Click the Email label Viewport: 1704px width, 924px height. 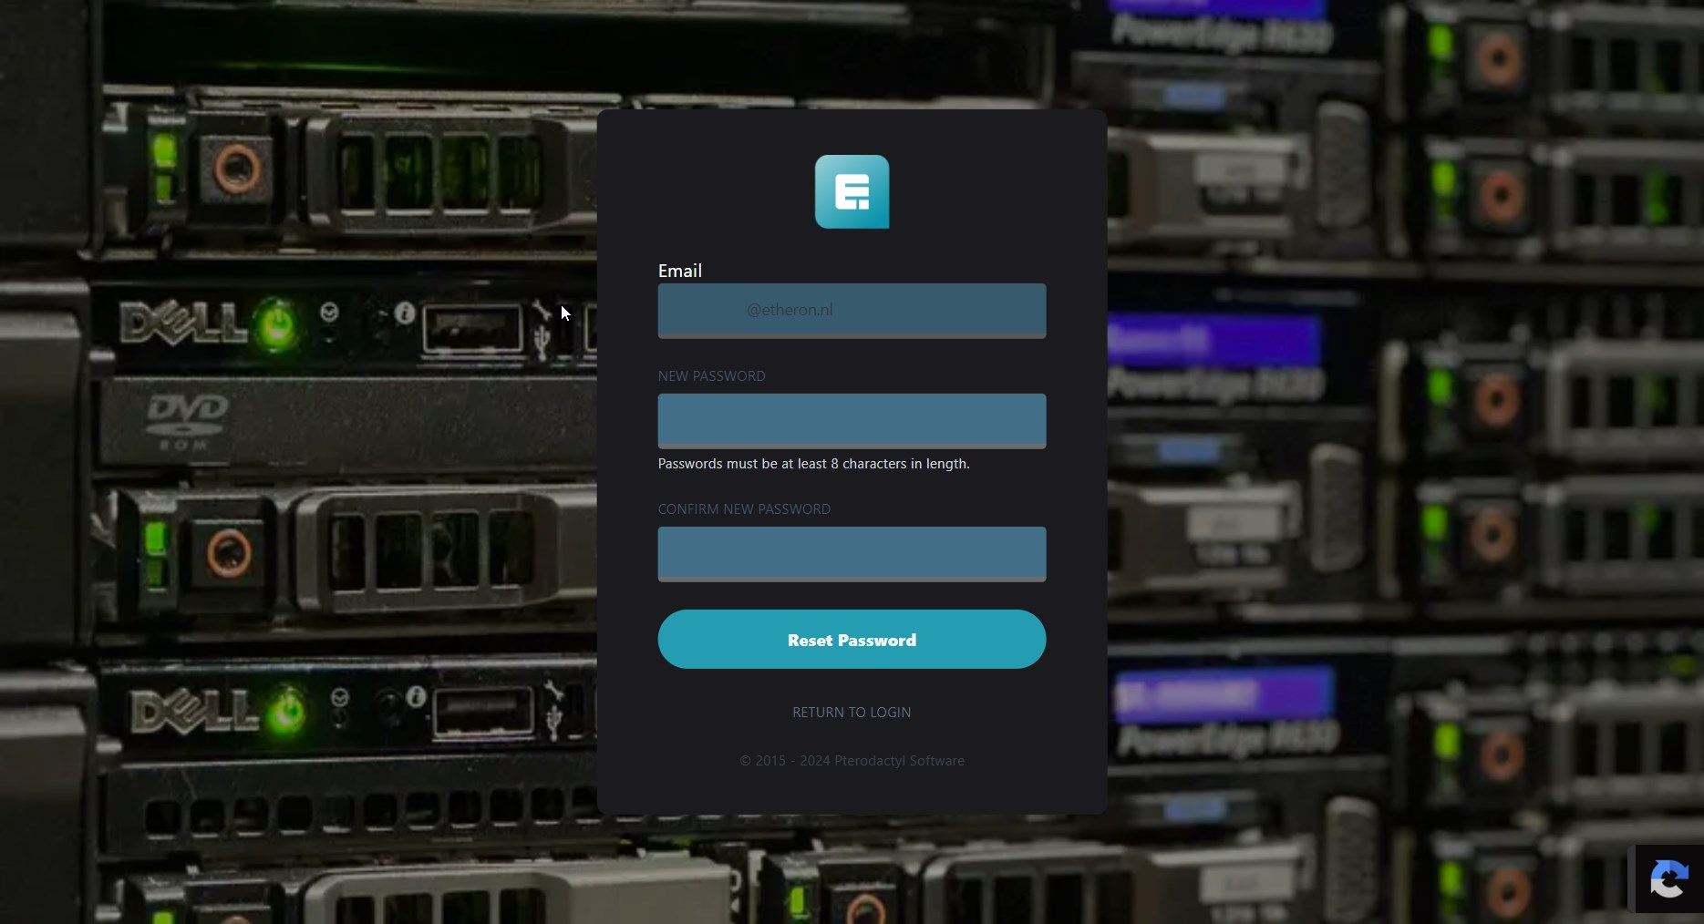pos(679,271)
